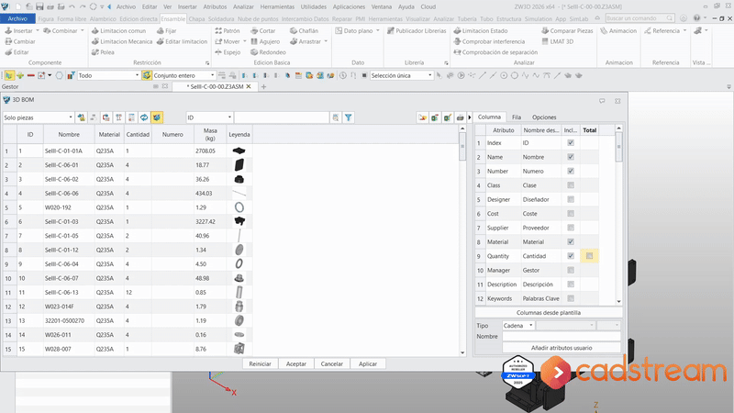Open the Solo piezas dropdown
This screenshot has height=413, width=734.
(38, 117)
